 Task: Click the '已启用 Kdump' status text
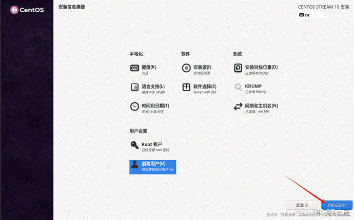[255, 92]
